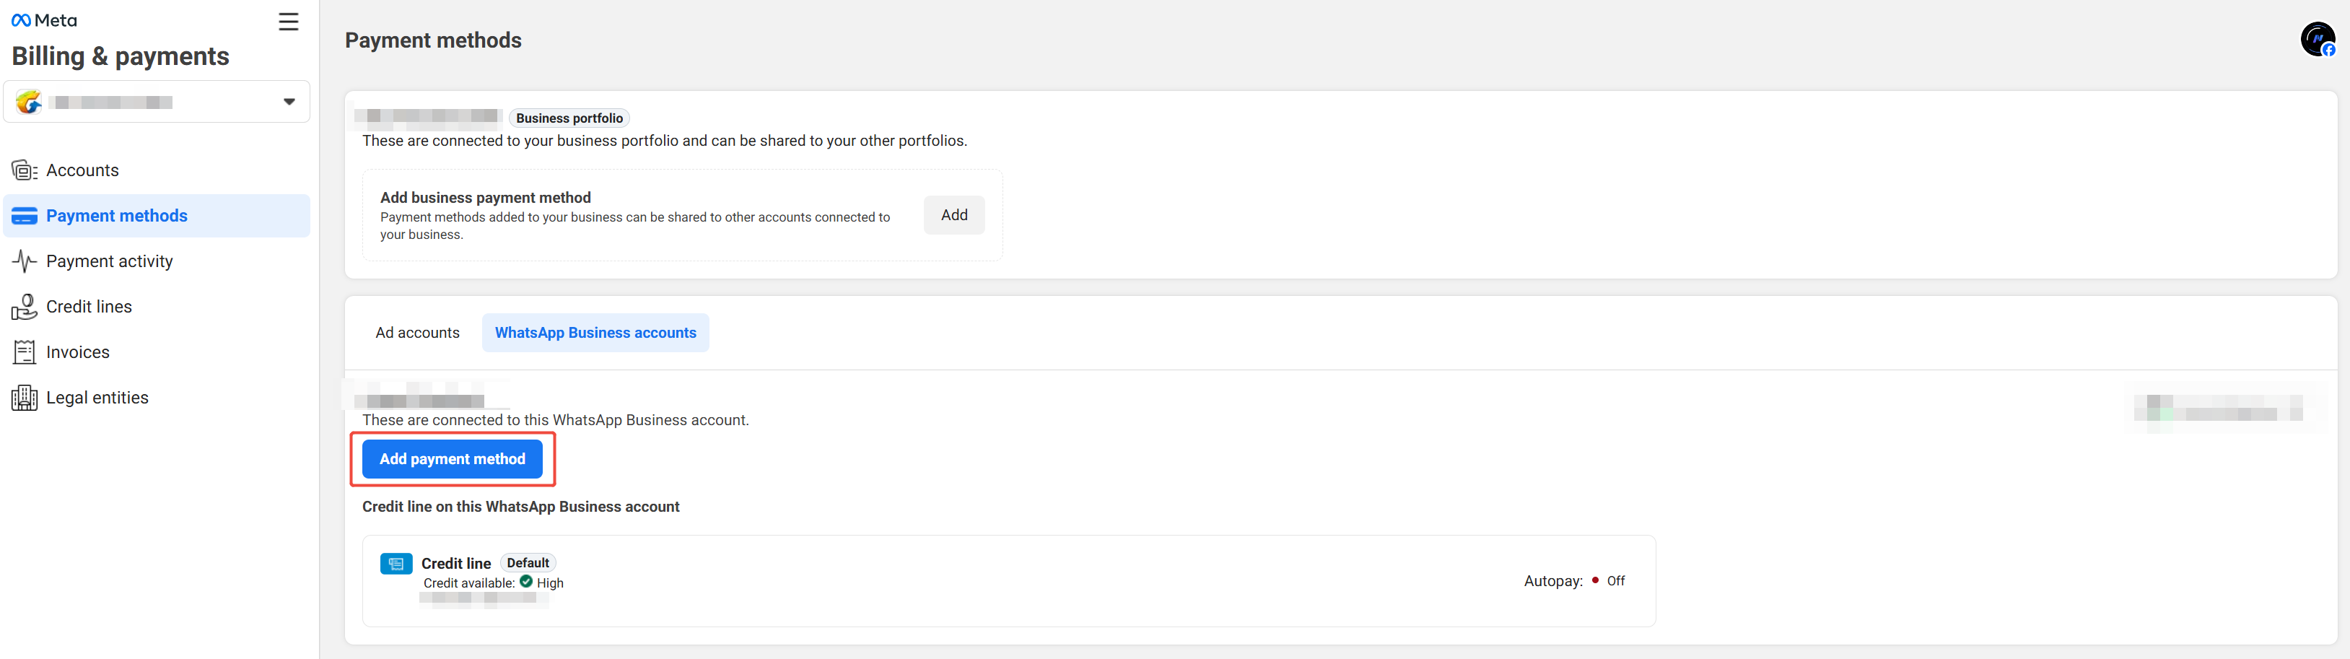The height and width of the screenshot is (659, 2350).
Task: Click the Accounts sidebar icon
Action: [x=24, y=170]
